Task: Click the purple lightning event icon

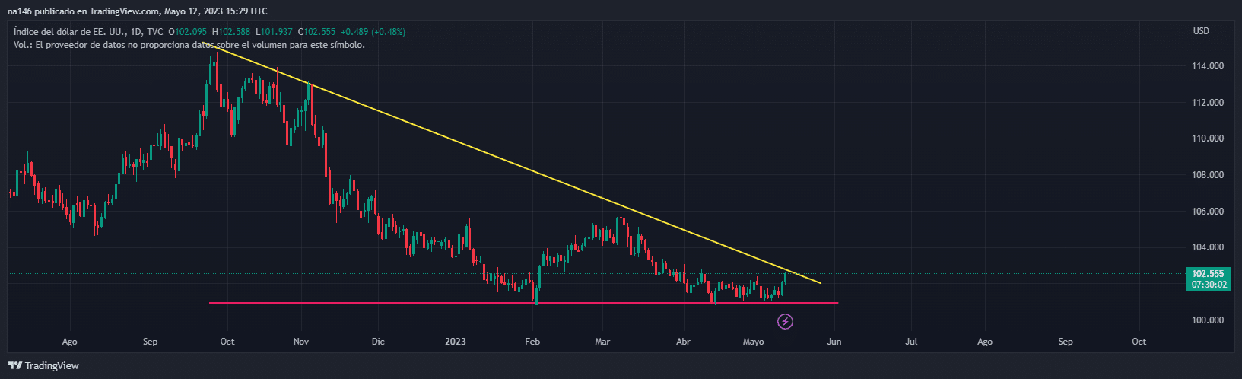Action: coord(786,322)
